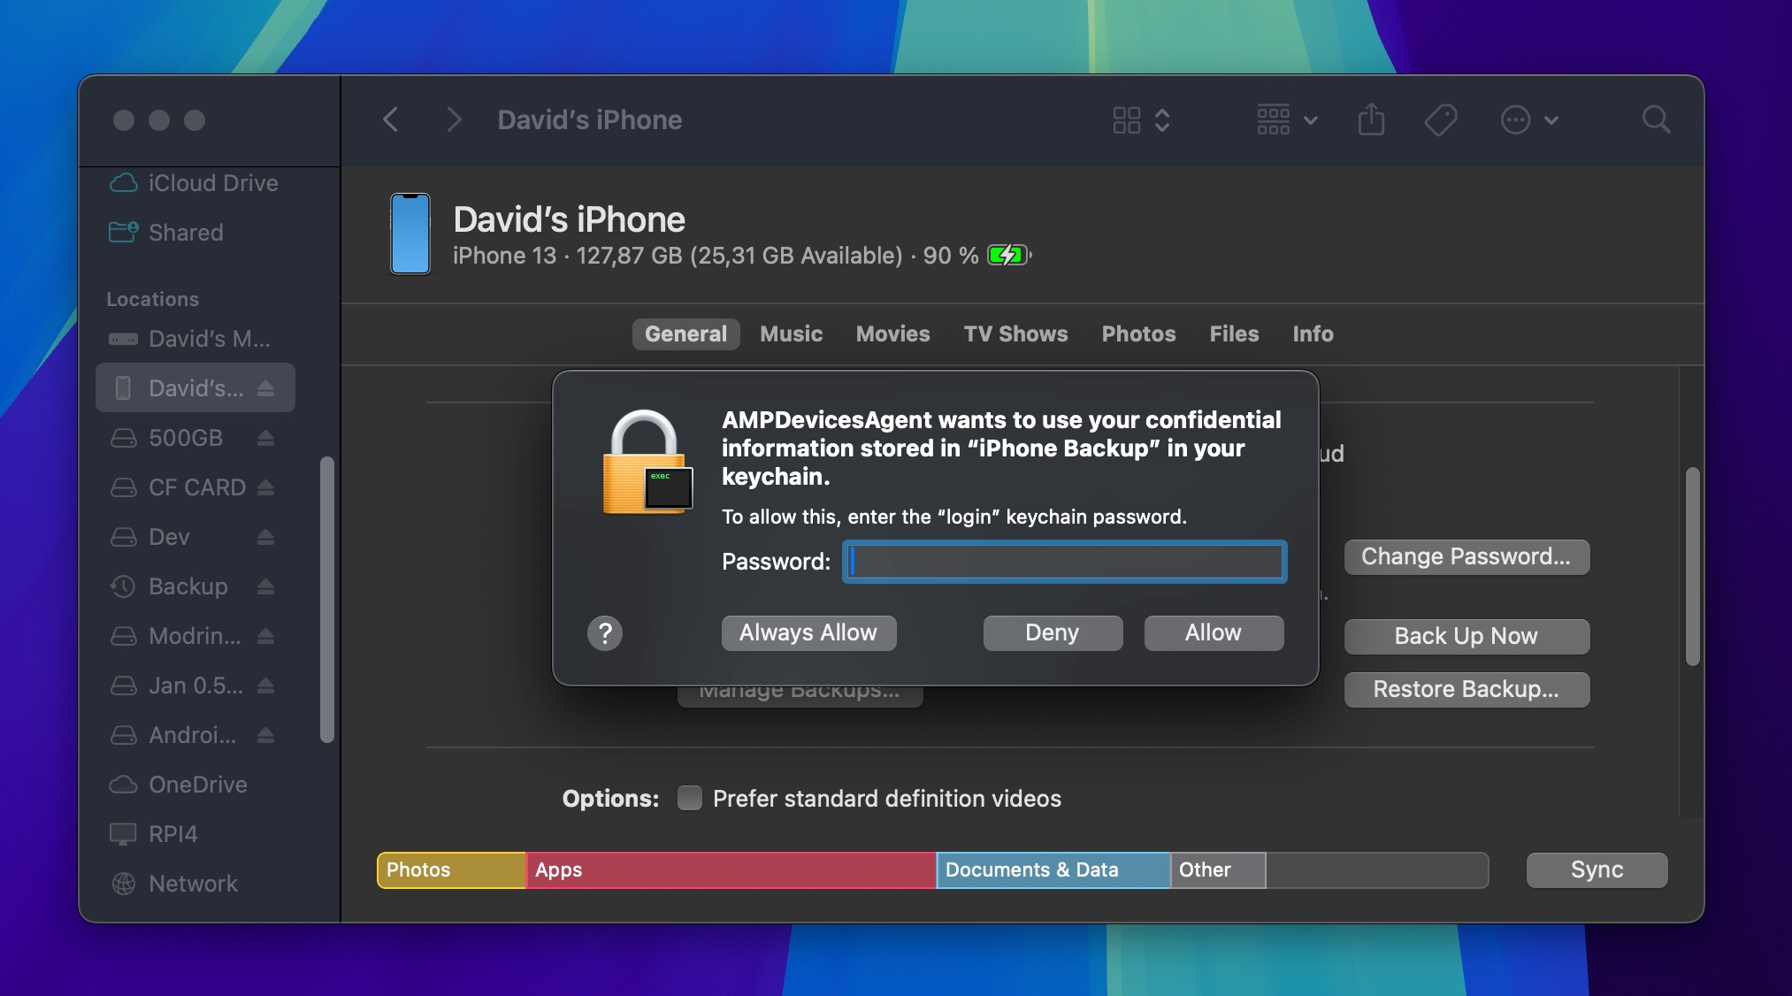Open OneDrive in sidebar
The width and height of the screenshot is (1792, 996).
(x=179, y=785)
